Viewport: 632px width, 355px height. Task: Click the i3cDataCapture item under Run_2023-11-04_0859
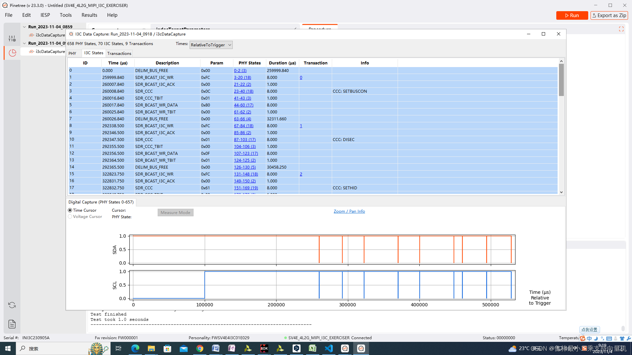(50, 35)
